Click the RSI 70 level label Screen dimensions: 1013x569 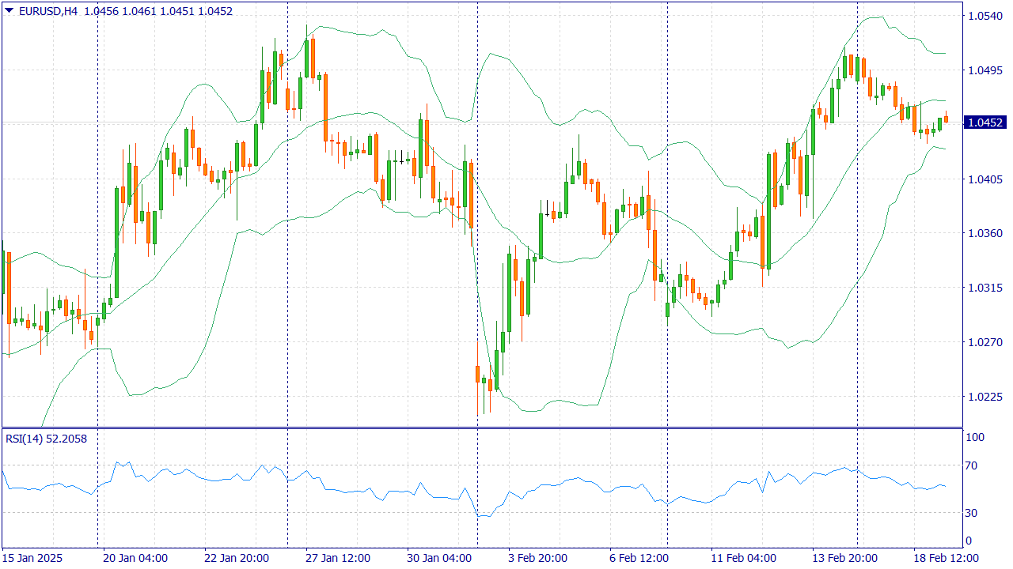pos(974,465)
